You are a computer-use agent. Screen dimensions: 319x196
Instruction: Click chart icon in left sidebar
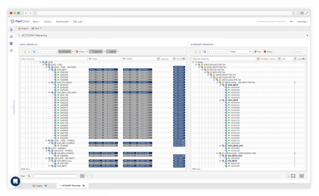(x=11, y=37)
